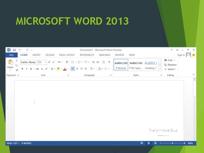Select the Format Painter brush icon
Viewport: 204px width, 153px height.
pos(17,70)
